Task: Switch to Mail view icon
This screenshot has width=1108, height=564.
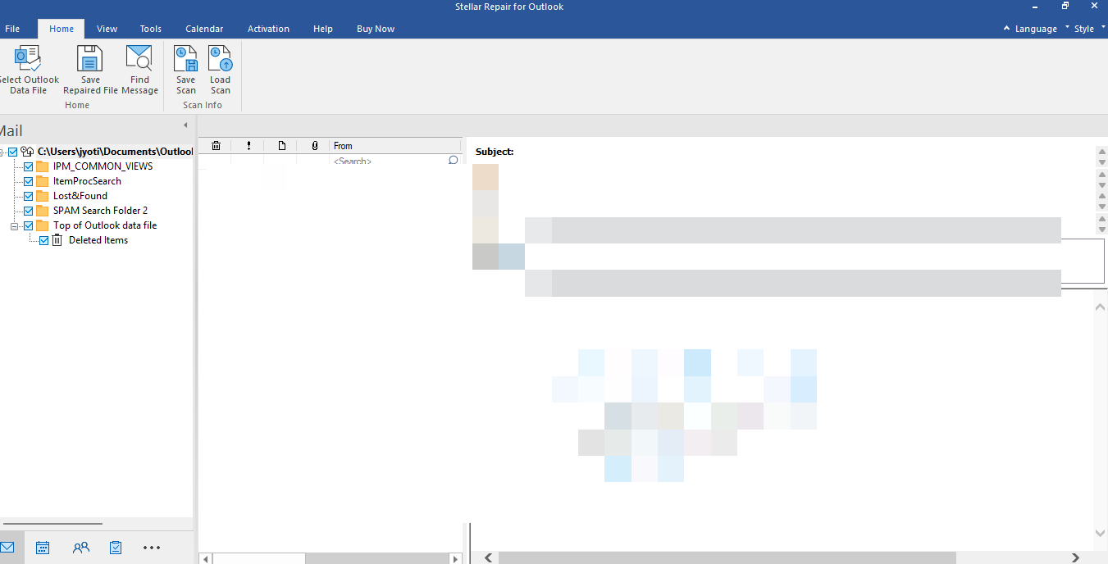Action: tap(7, 548)
